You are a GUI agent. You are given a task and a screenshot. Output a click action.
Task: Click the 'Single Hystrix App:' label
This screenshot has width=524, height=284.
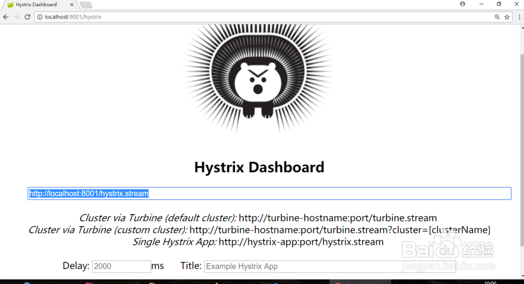(174, 242)
